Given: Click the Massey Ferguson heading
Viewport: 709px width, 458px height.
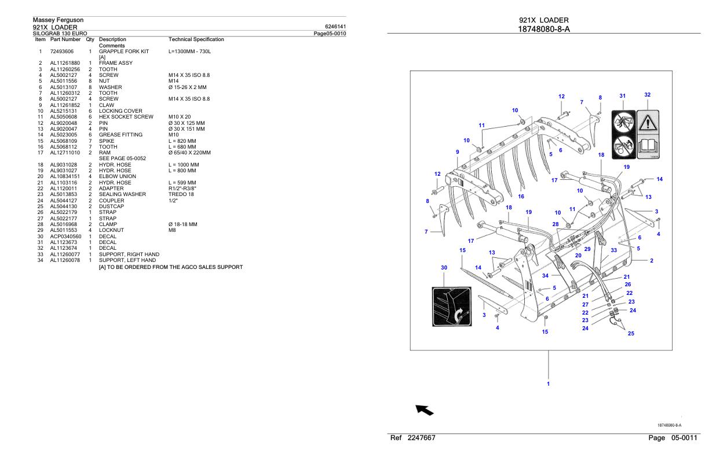Looking at the screenshot, I should pos(58,20).
